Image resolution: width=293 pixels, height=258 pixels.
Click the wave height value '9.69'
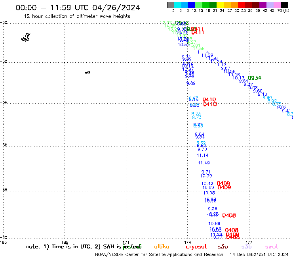(191, 83)
